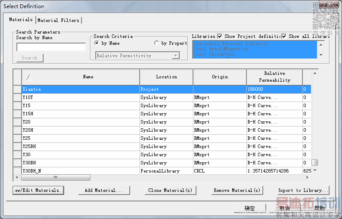This screenshot has width=342, height=219.
Task: Select the Y30 material name
Action: point(27,154)
